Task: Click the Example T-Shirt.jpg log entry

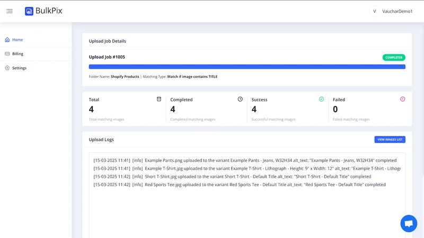Action: (x=247, y=168)
